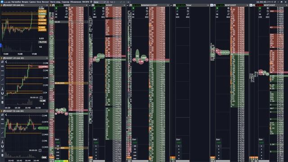Click the 96X scale value in second HUSDT panel
Screen dimensions: 288x162
[95, 17]
